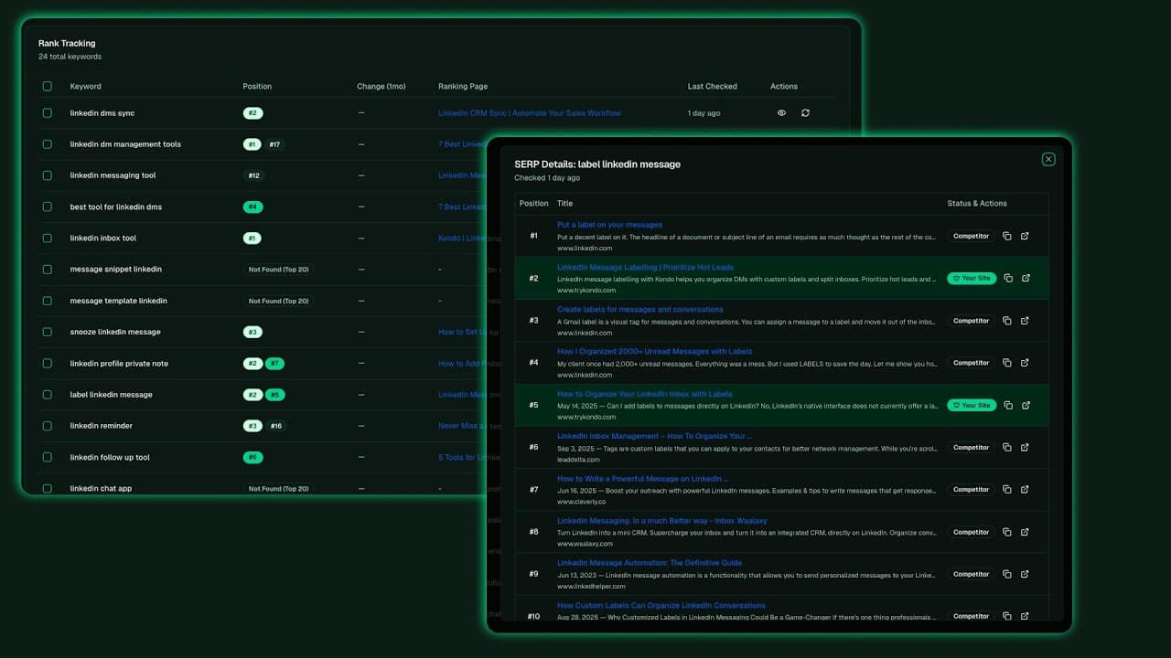Image resolution: width=1171 pixels, height=658 pixels.
Task: Check the message snippet linkedin row
Action: pos(48,270)
